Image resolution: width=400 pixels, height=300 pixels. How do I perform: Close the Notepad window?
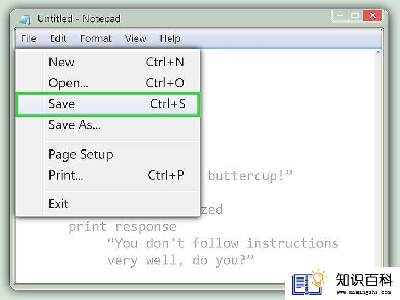tap(373, 16)
